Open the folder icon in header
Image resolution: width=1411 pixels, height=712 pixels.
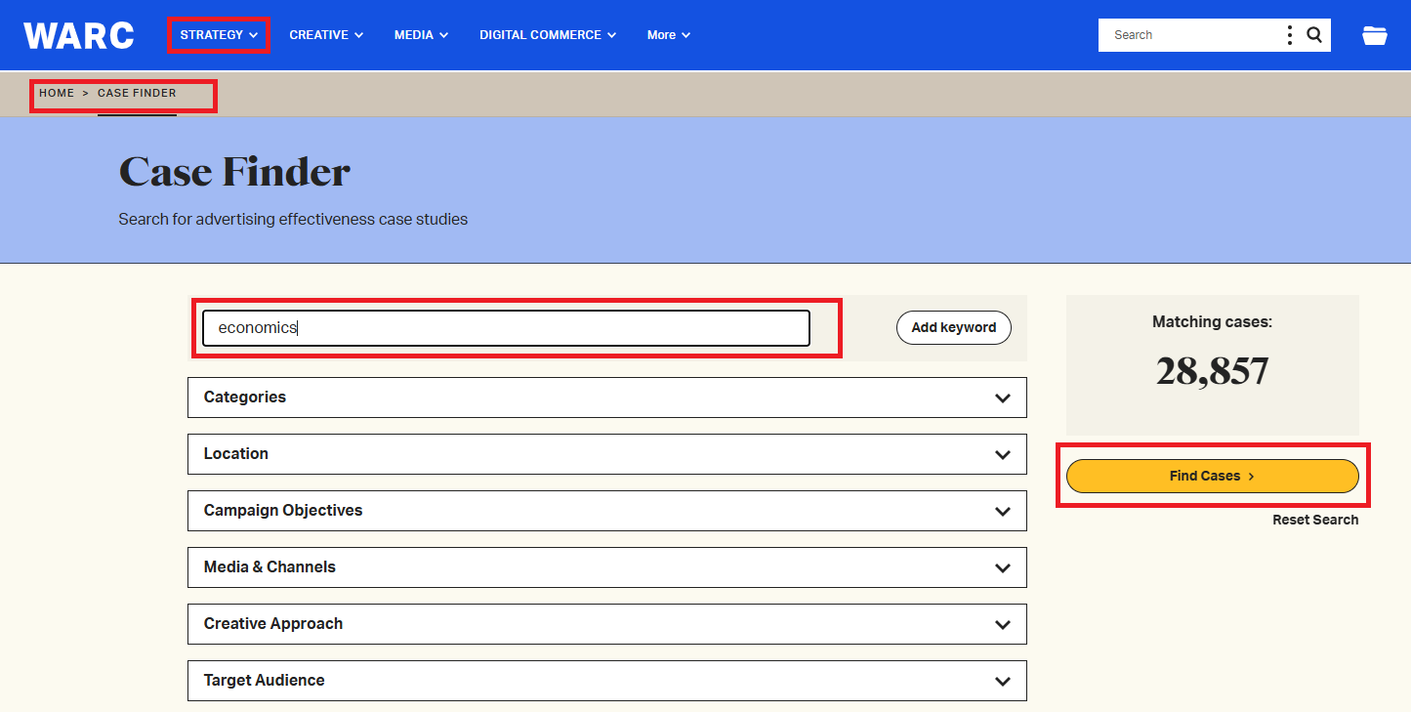(1374, 35)
